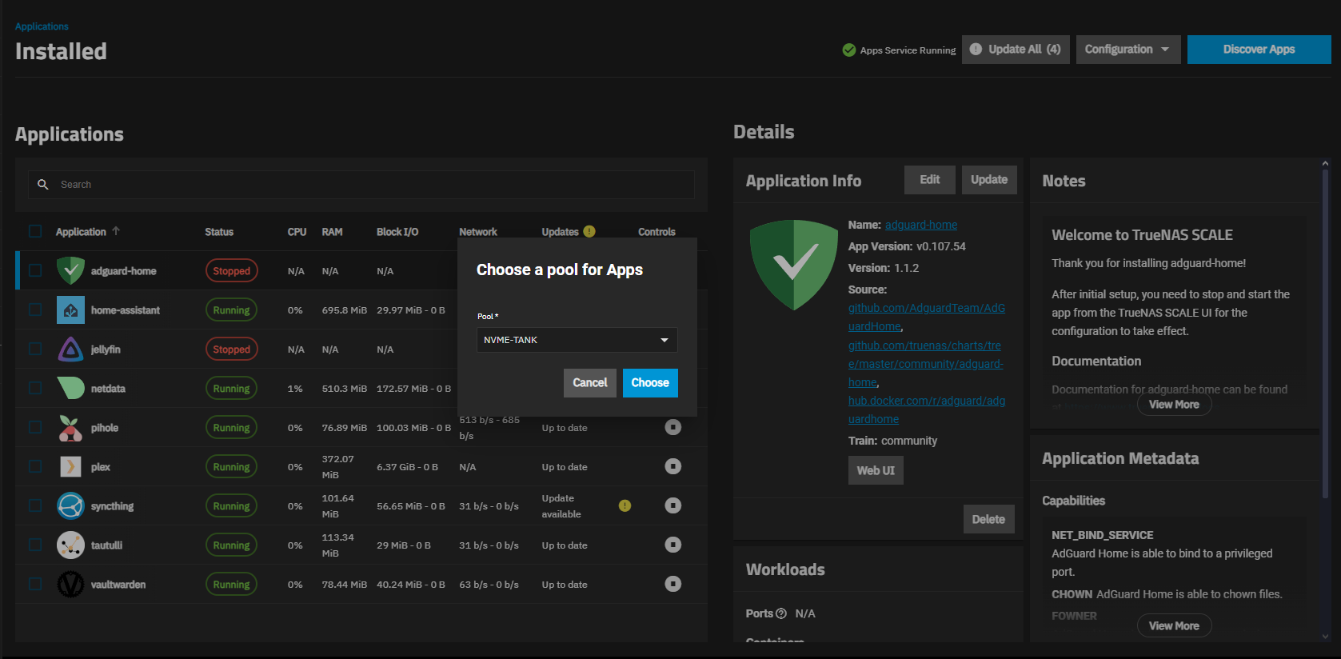The width and height of the screenshot is (1341, 659).
Task: Click the netdata green app icon
Action: (x=70, y=388)
